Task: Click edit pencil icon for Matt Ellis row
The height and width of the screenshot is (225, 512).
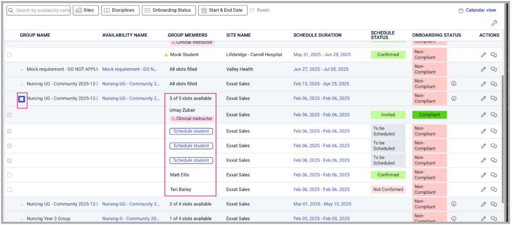Action: [483, 175]
